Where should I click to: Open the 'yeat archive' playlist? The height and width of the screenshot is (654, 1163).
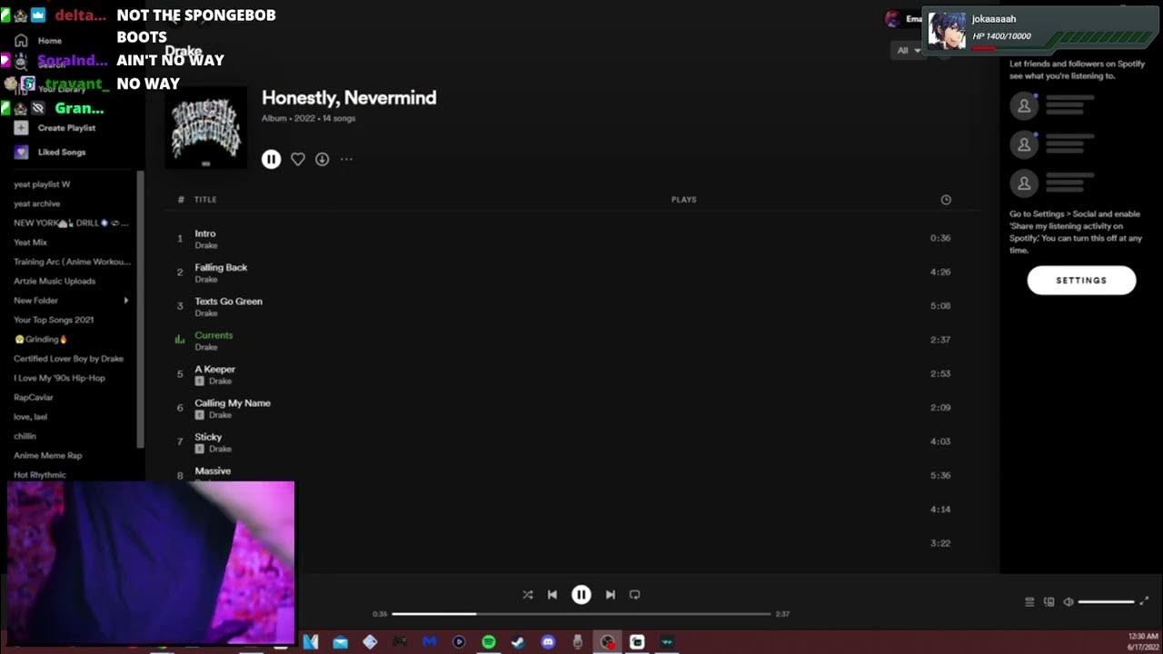37,203
